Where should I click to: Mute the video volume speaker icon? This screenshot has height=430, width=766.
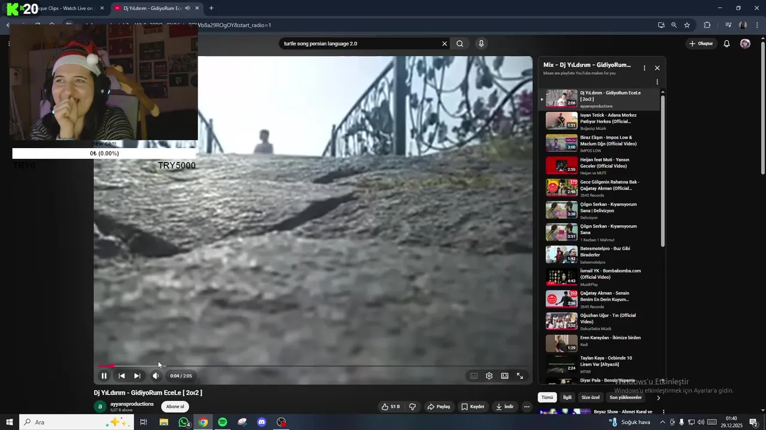(x=156, y=376)
